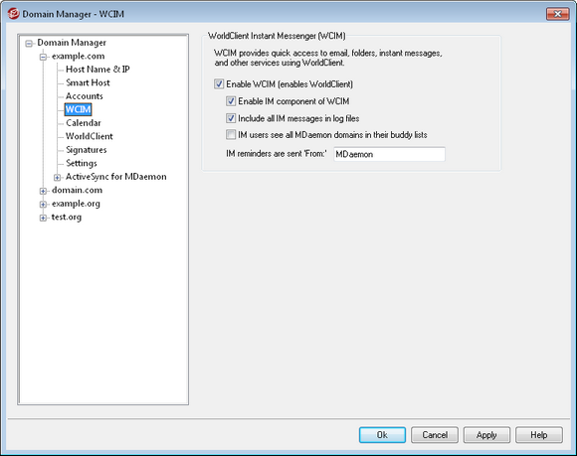Screen dimensions: 577x456
Task: Open the Signatures tree item
Action: pos(87,150)
